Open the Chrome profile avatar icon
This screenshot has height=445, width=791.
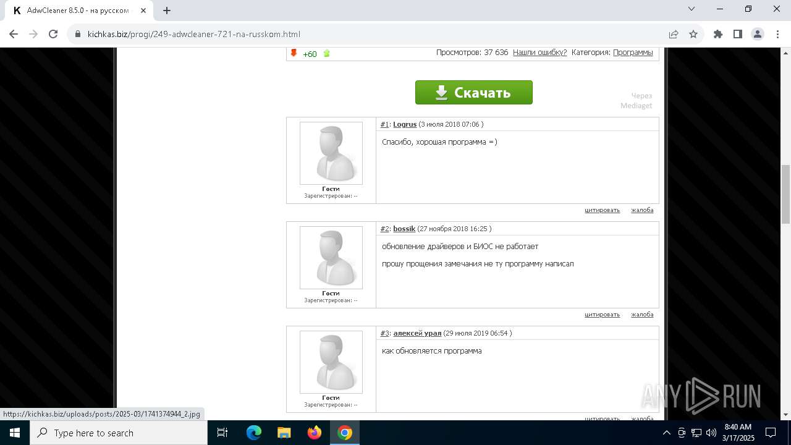758,34
